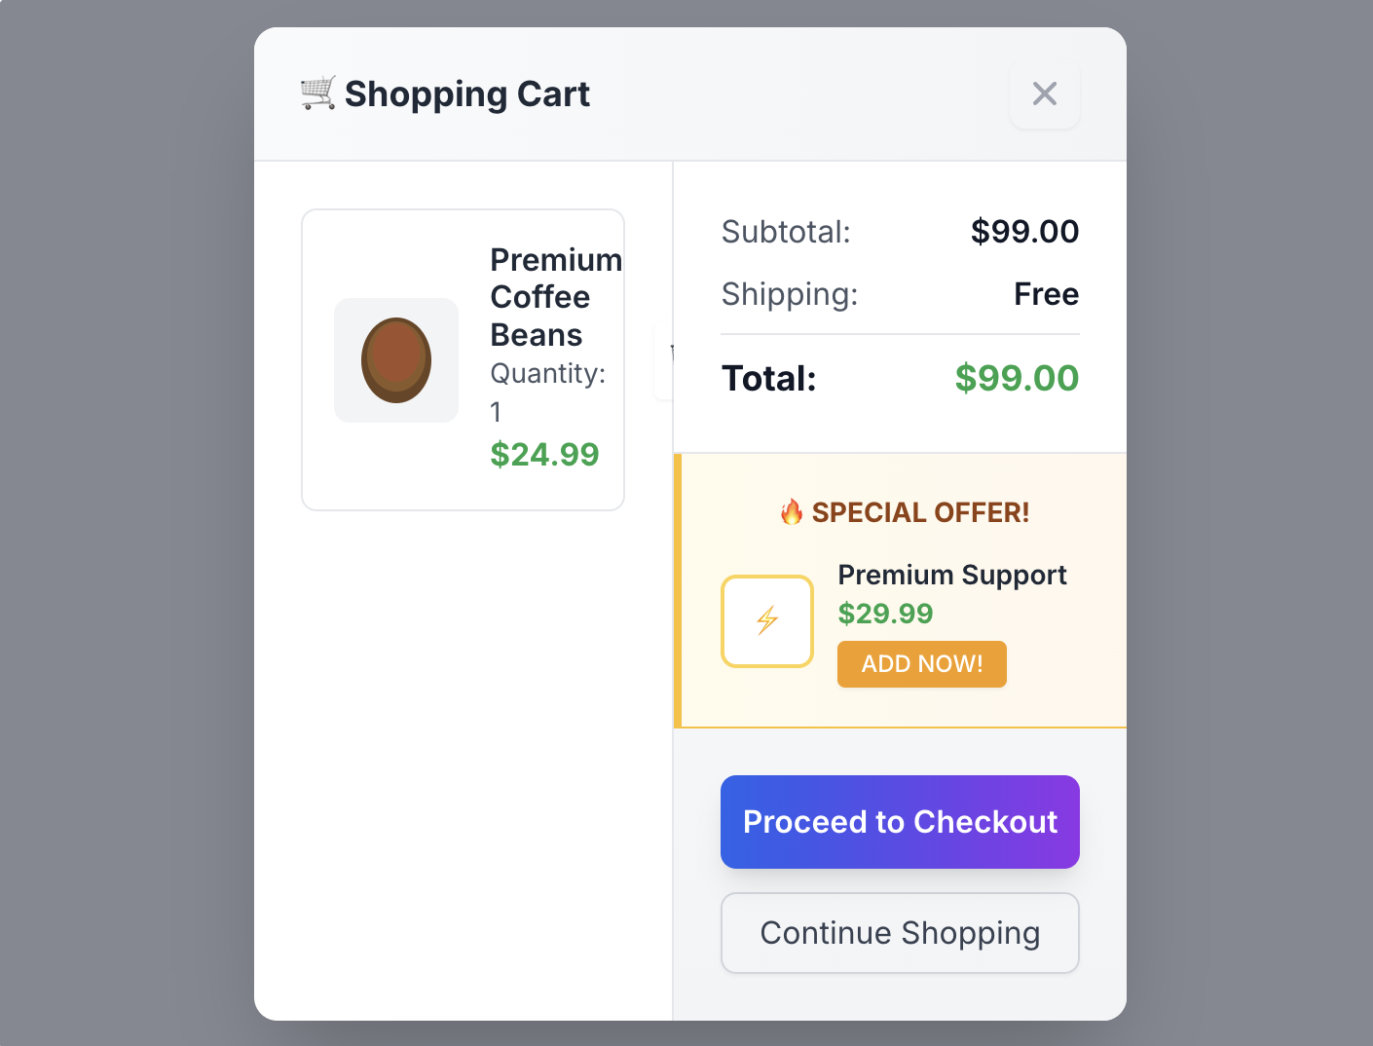Dismiss the Shopping Cart dialog
The image size is (1373, 1046).
click(x=1045, y=93)
